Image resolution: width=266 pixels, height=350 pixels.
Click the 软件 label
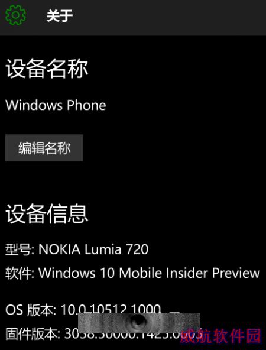(18, 273)
